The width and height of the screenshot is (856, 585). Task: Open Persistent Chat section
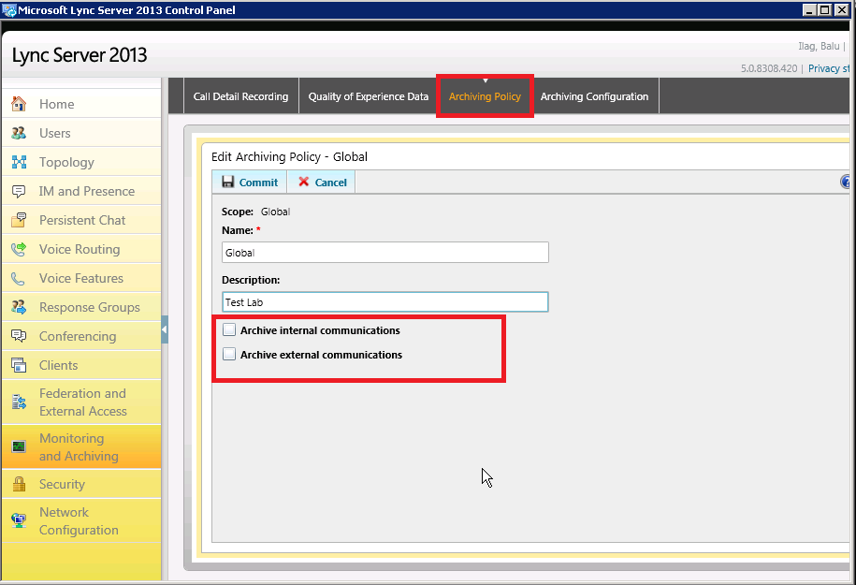coord(81,220)
